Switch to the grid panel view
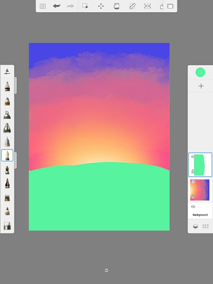Viewport: 213px width, 284px height. tap(206, 226)
